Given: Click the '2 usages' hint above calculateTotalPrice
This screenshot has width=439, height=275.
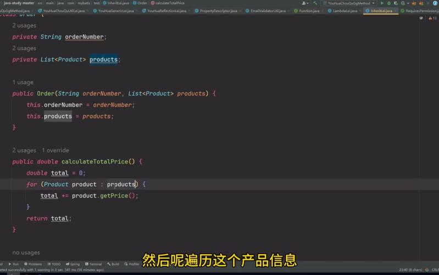Looking at the screenshot, I should [24, 150].
